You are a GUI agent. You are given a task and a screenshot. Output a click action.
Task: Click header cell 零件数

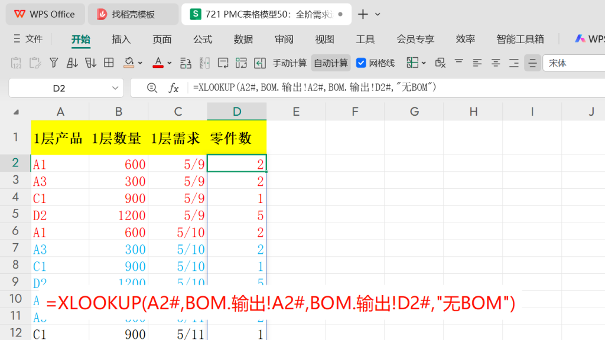(236, 138)
